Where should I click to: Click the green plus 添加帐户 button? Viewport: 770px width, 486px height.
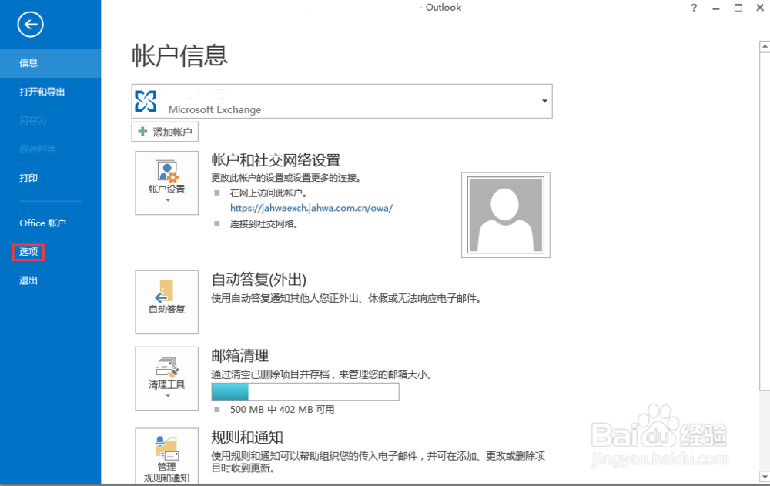(165, 132)
